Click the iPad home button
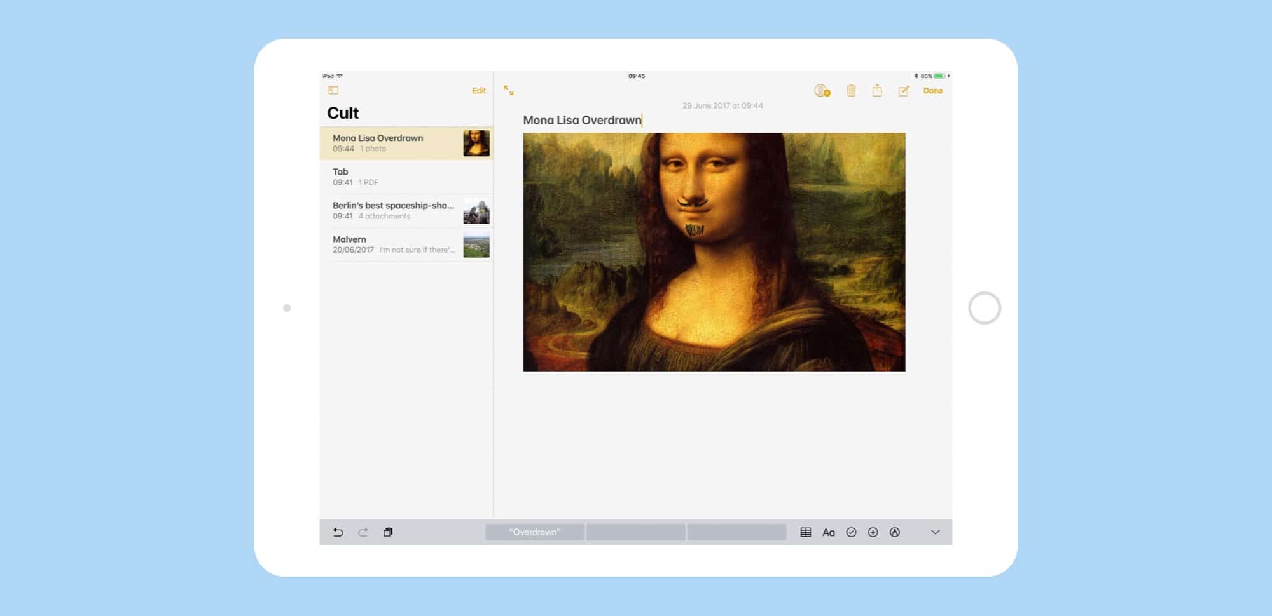Image resolution: width=1272 pixels, height=616 pixels. pyautogui.click(x=985, y=308)
